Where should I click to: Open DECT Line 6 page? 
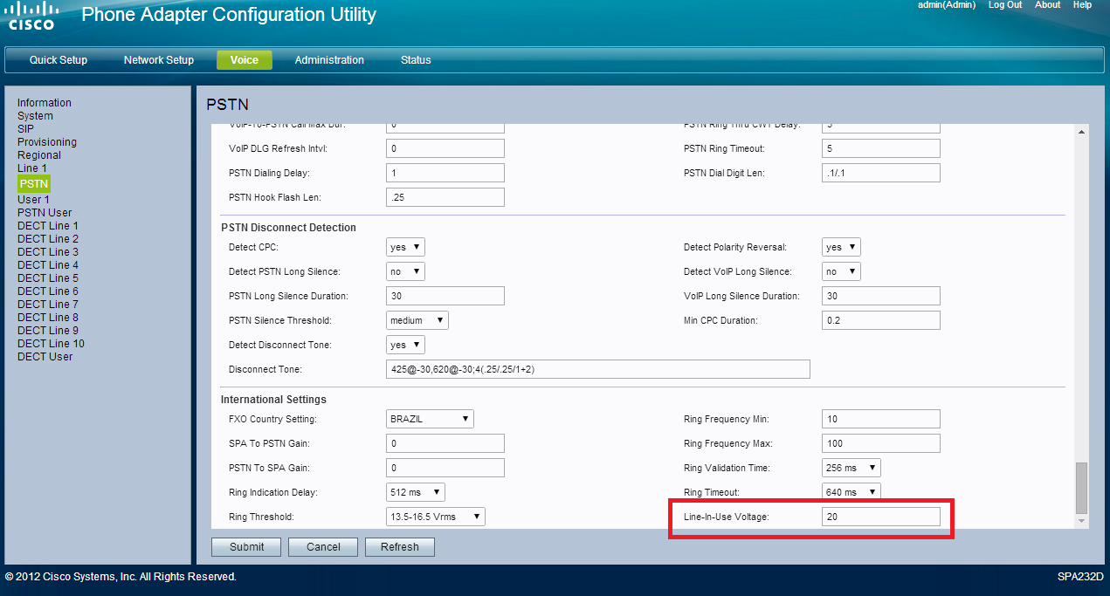tap(48, 291)
